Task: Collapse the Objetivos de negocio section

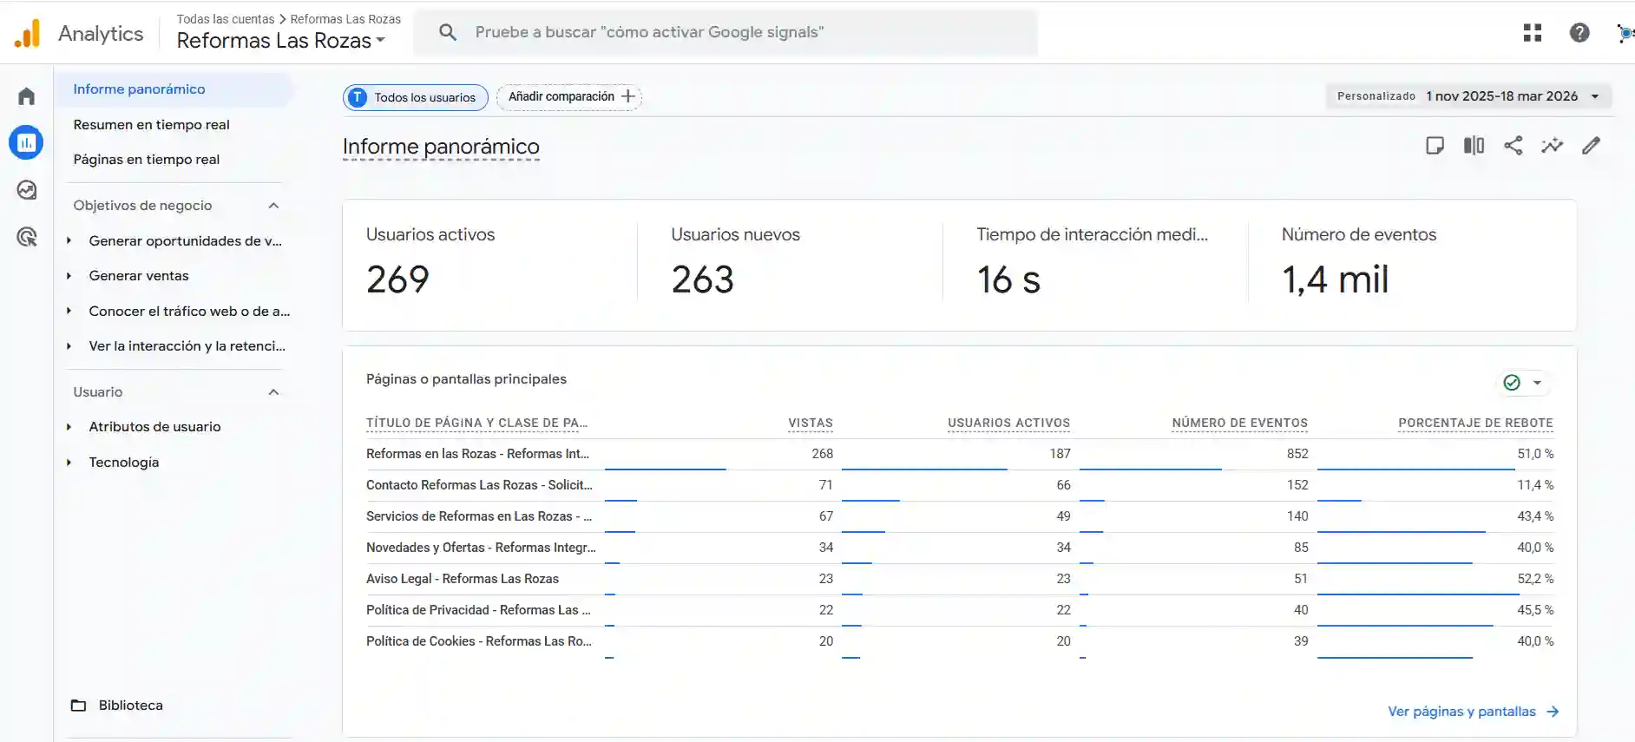Action: [x=273, y=206]
